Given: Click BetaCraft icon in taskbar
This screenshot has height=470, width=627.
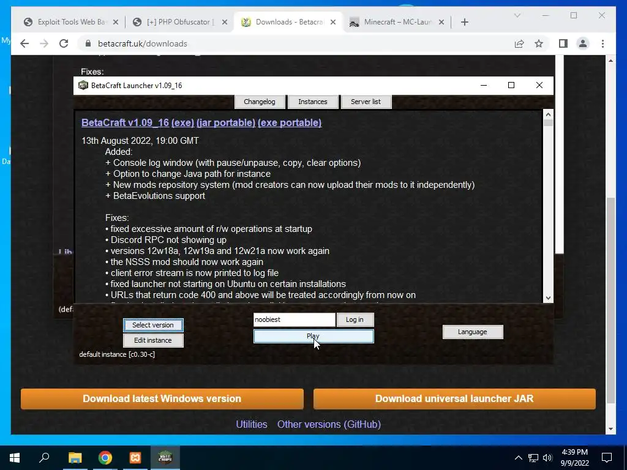Looking at the screenshot, I should [165, 458].
